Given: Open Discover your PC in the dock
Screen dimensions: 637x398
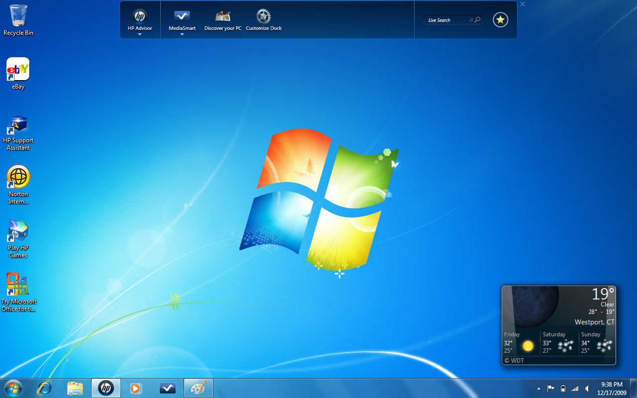Looking at the screenshot, I should [x=223, y=20].
